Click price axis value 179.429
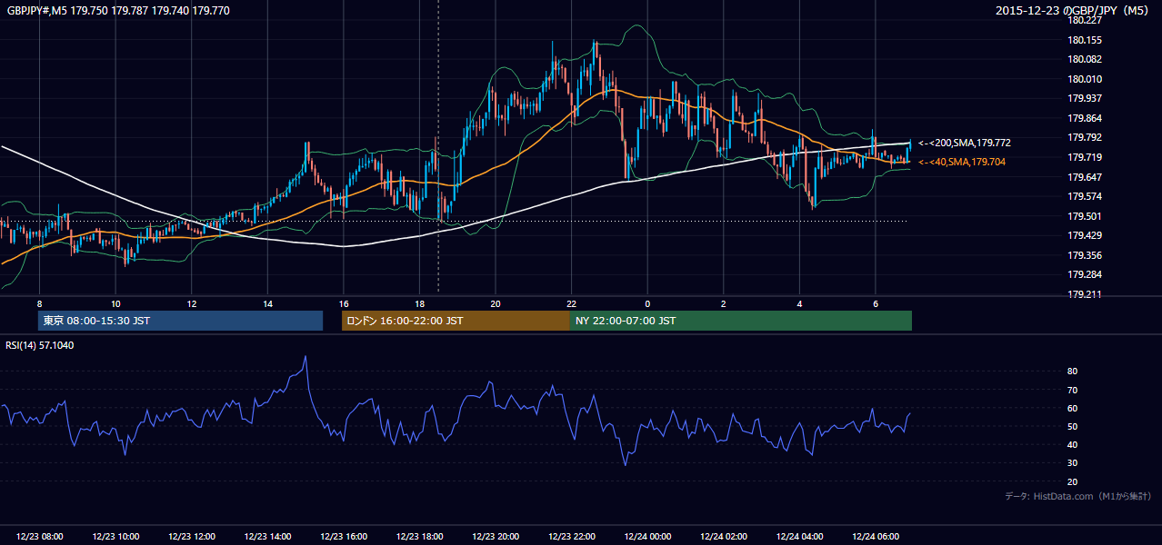This screenshot has width=1162, height=545. point(1085,235)
